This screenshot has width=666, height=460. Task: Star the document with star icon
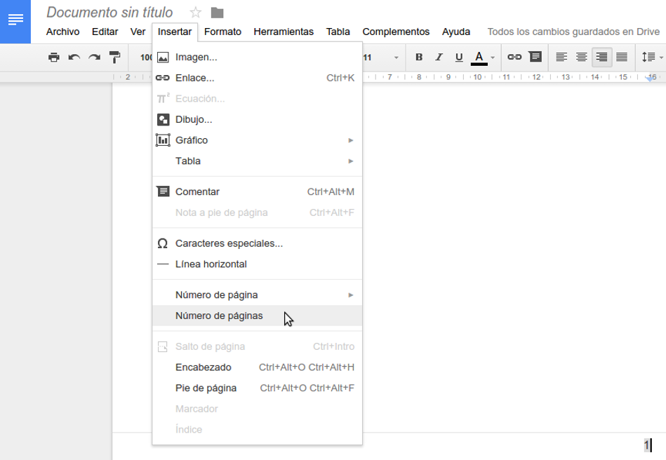(196, 13)
